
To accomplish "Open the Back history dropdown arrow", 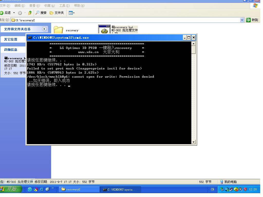I will coord(14,13).
